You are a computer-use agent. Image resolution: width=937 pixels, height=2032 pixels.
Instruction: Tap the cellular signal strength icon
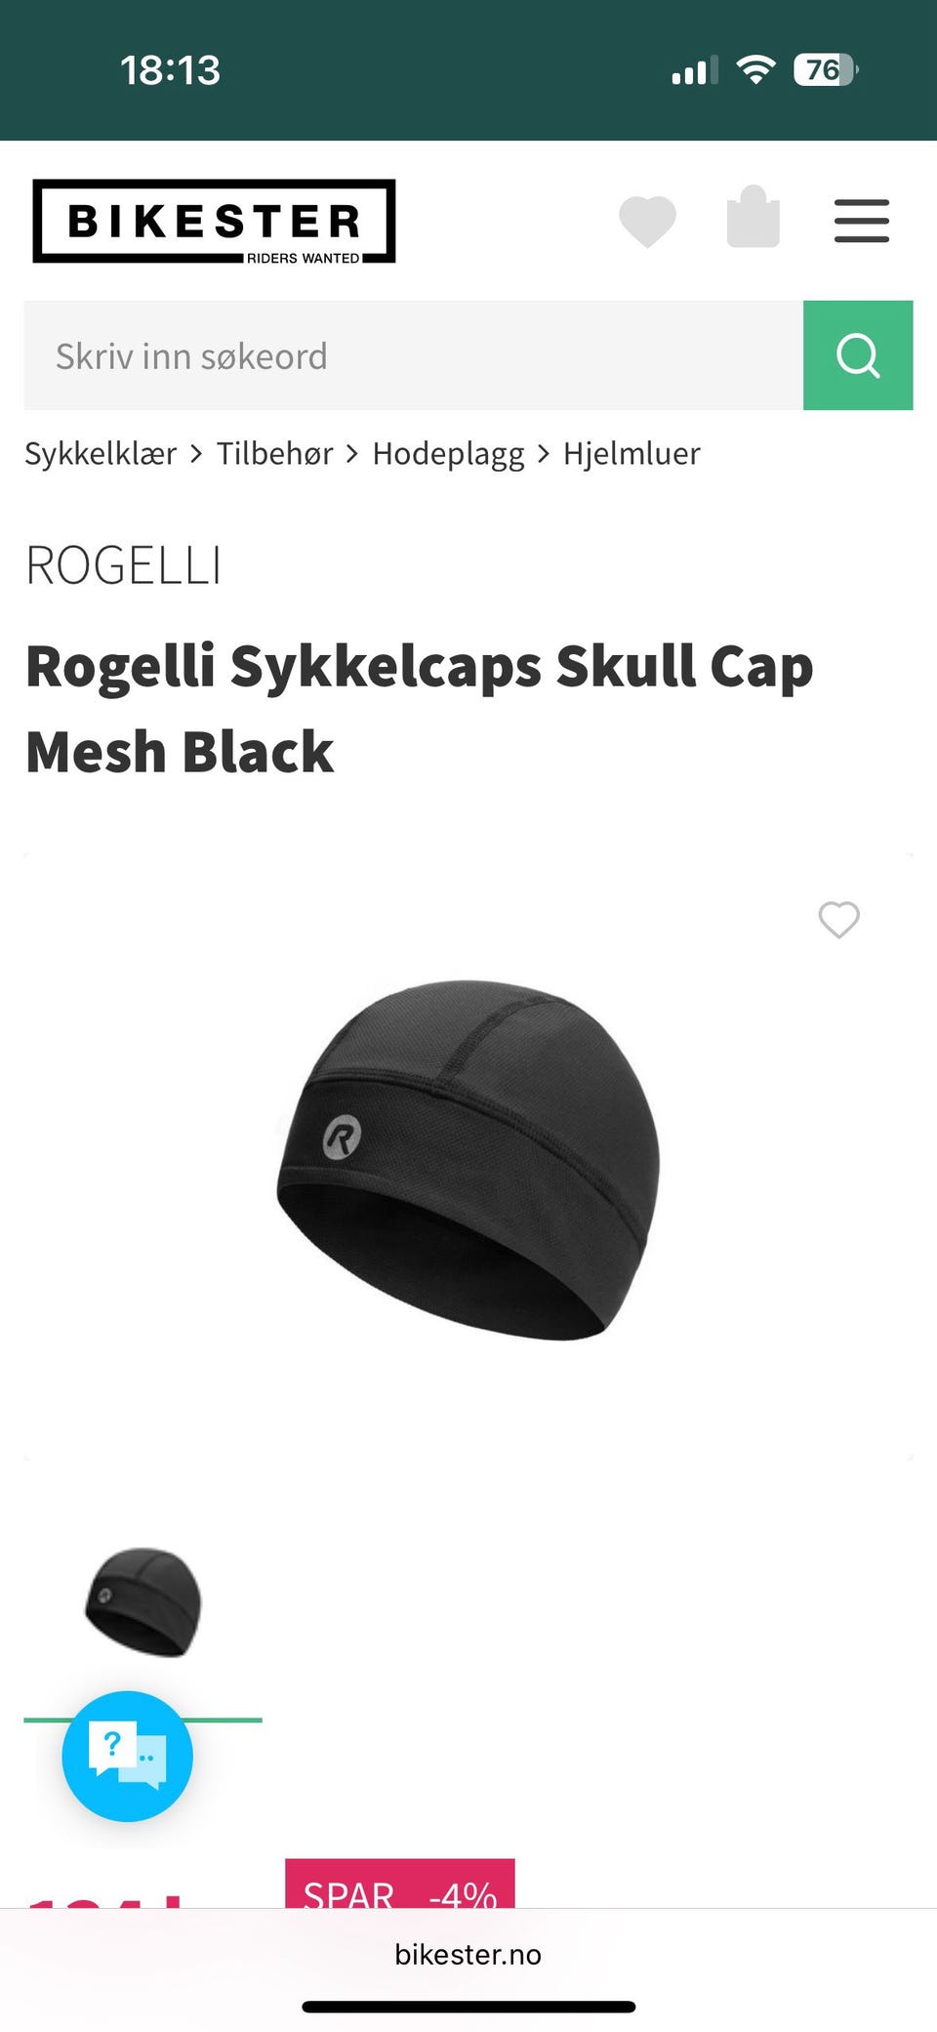694,70
